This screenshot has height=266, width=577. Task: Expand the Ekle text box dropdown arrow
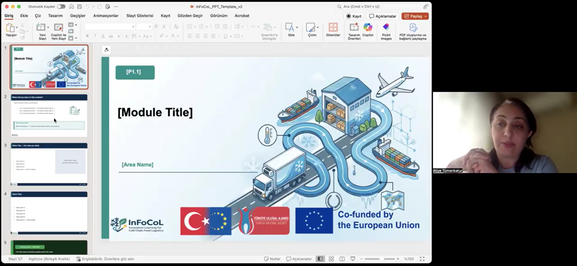[x=297, y=27]
